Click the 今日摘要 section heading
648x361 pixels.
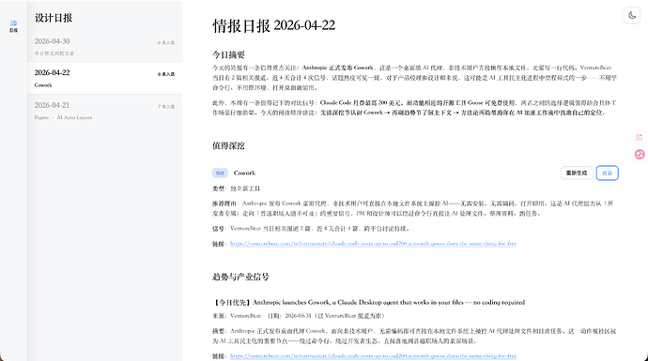(228, 54)
